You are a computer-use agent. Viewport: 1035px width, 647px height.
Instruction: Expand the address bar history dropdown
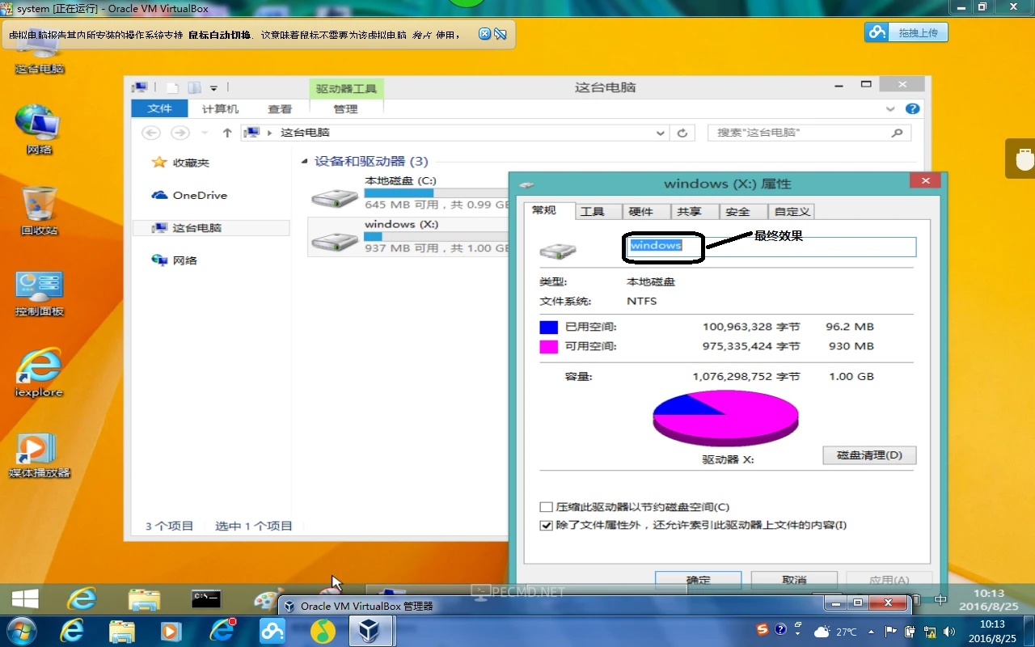click(x=661, y=133)
